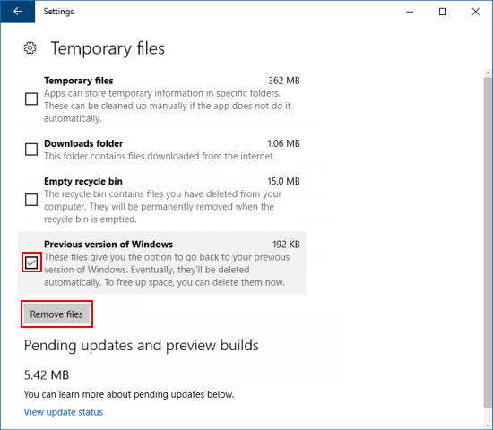Screen dimensions: 493x430
Task: Click Previous version of Windows heading
Action: pos(108,245)
